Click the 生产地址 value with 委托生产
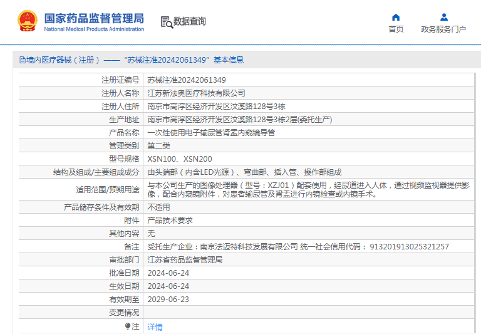481x334 pixels. point(240,120)
